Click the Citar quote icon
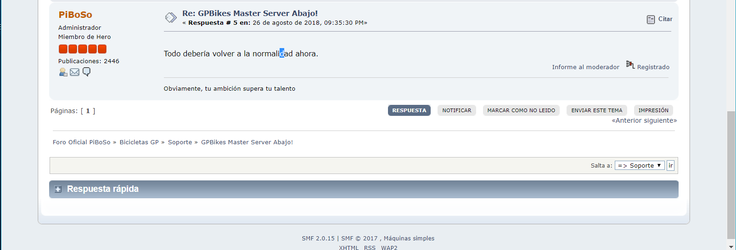736x250 pixels. pos(651,19)
